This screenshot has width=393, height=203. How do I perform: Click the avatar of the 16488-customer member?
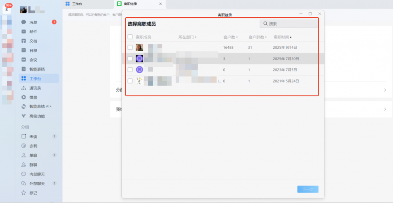click(x=139, y=47)
